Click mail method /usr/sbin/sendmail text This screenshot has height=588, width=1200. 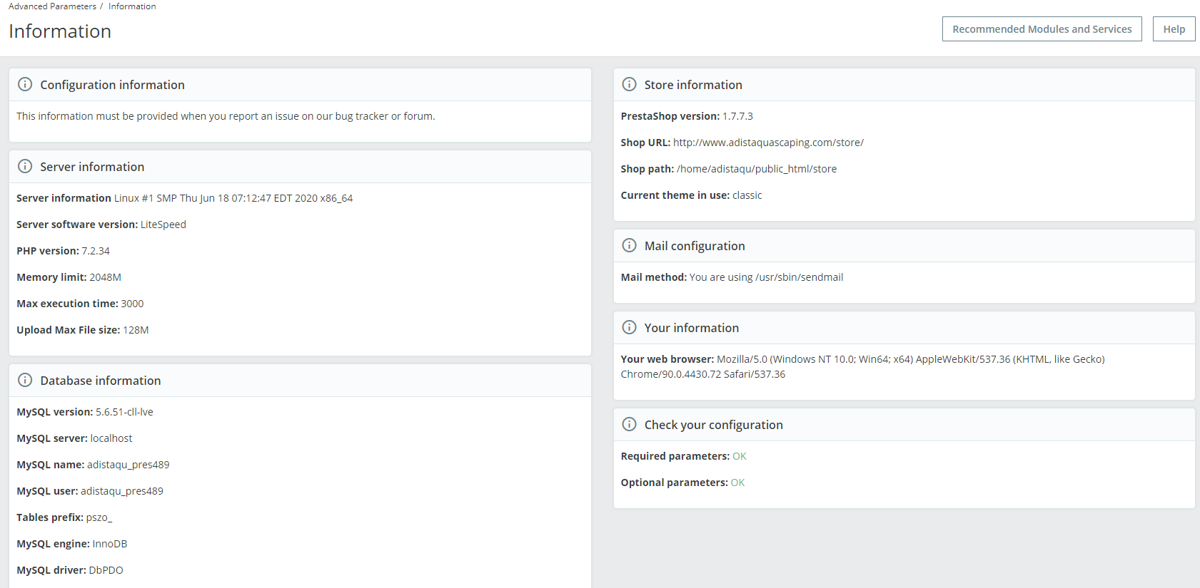coord(766,277)
